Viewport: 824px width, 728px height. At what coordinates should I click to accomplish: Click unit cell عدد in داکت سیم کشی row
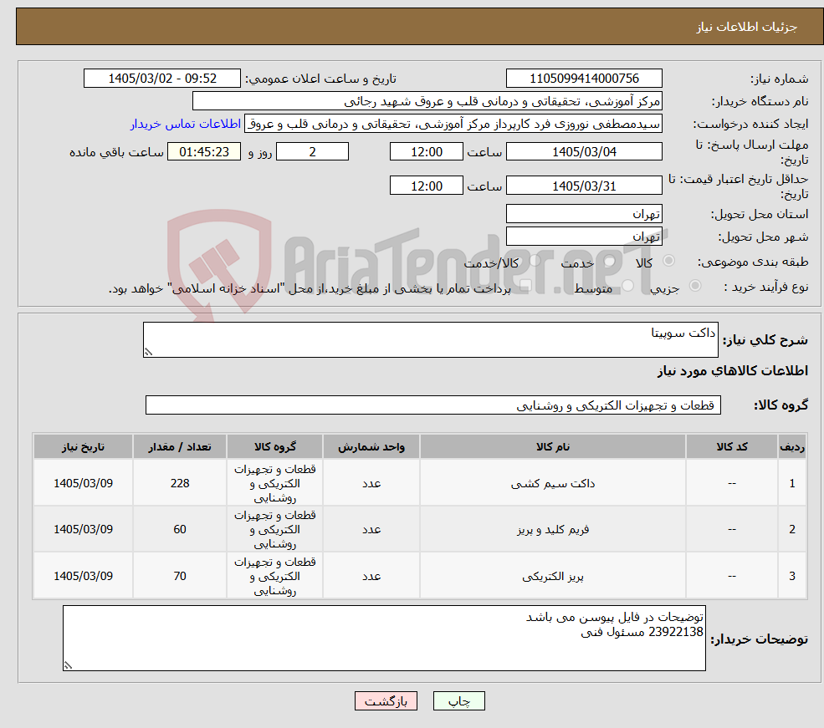[x=371, y=483]
